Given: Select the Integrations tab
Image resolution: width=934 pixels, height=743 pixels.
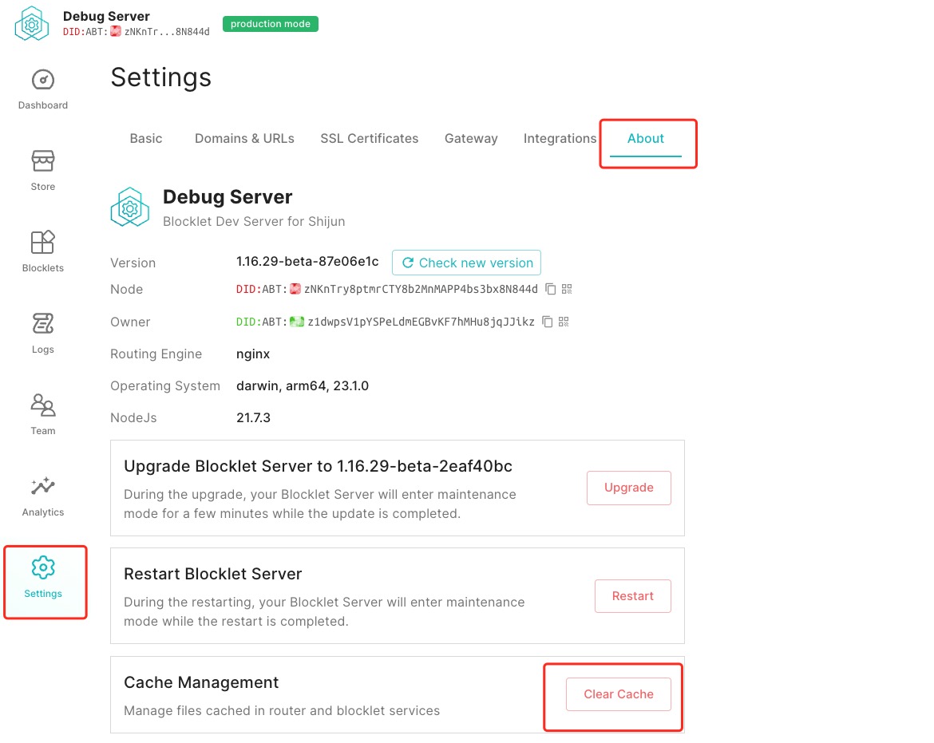Looking at the screenshot, I should click(x=560, y=139).
